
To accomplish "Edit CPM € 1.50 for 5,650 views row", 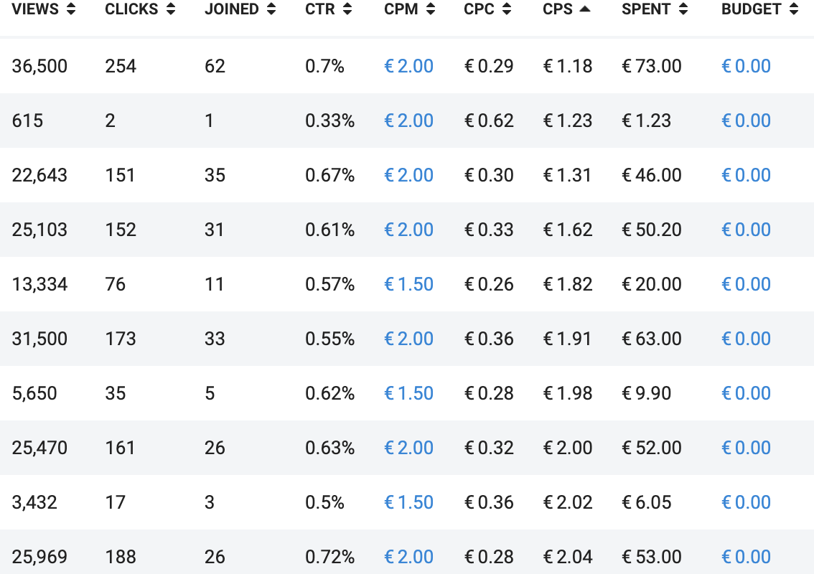I will (x=408, y=393).
